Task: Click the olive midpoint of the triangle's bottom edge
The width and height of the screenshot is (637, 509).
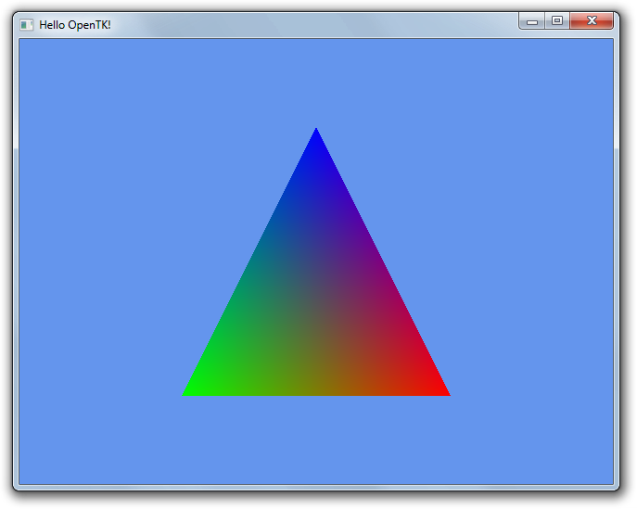Action: (316, 392)
